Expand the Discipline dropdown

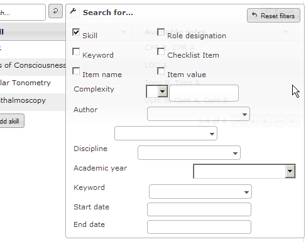189,153
